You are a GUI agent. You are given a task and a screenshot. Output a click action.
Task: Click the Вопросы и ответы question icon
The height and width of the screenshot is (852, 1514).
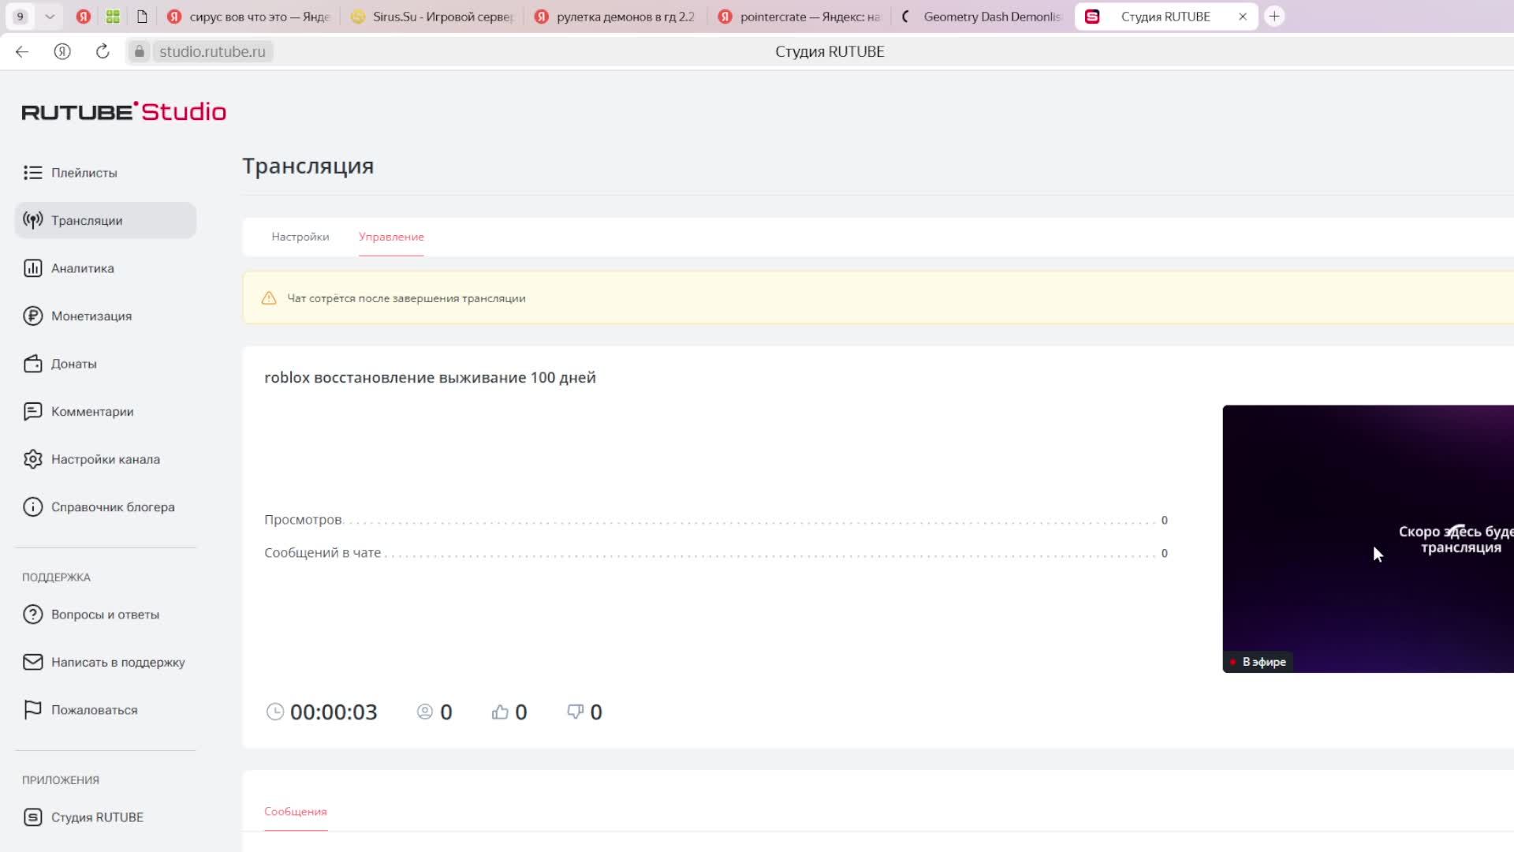(32, 615)
